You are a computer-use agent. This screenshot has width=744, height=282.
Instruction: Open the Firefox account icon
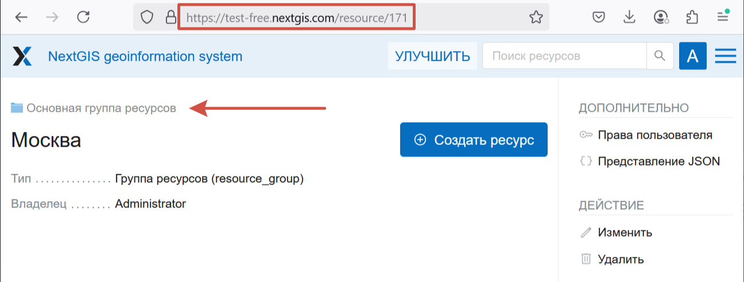(660, 18)
